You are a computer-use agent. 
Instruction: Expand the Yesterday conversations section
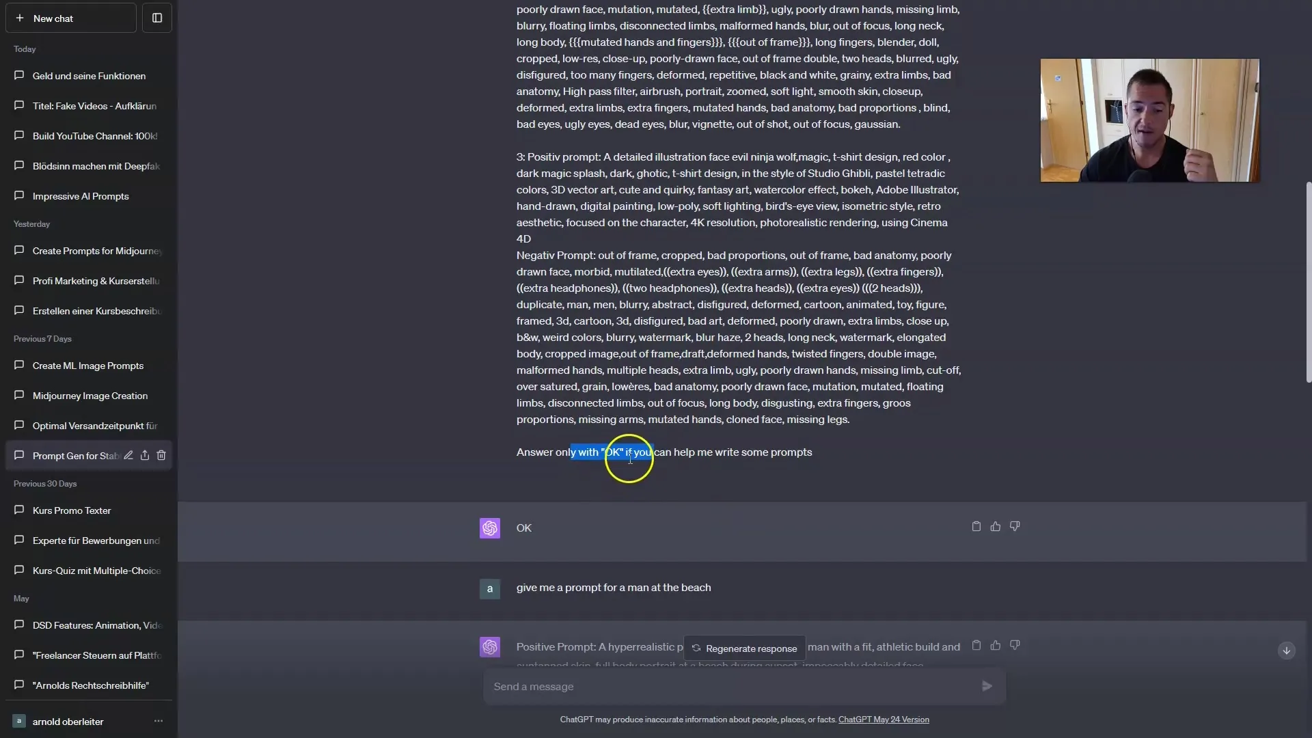31,223
